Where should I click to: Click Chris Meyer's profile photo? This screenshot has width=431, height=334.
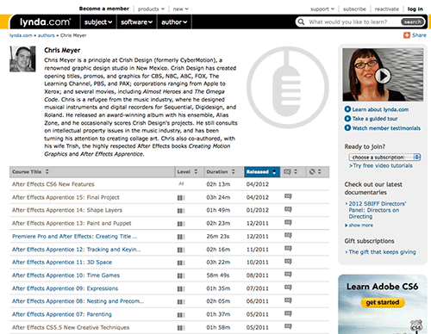(x=22, y=59)
